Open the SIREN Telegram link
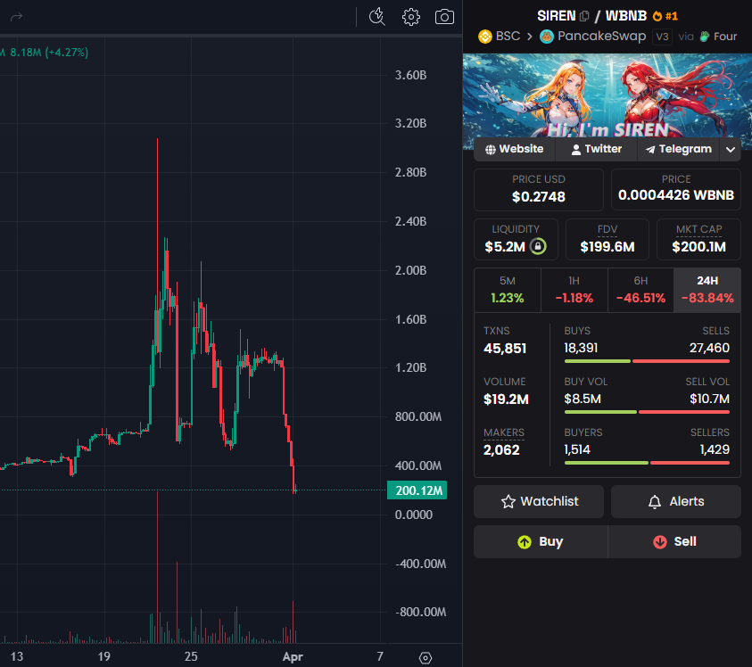 (678, 149)
